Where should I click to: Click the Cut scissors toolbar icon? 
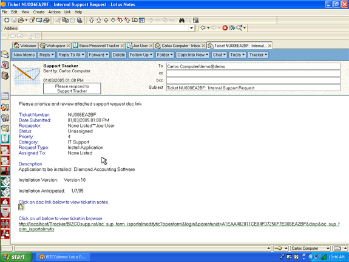point(58,20)
